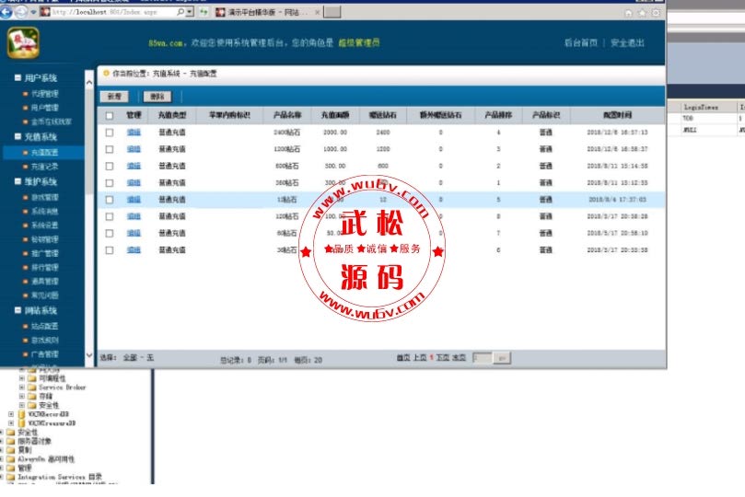Expand the Service Broker tree node

pos(21,387)
